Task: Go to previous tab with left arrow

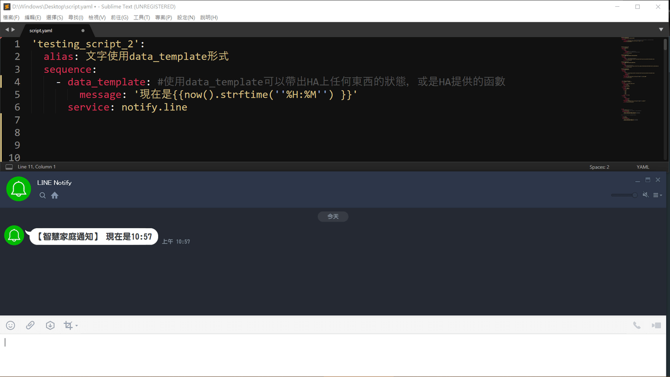Action: click(7, 30)
